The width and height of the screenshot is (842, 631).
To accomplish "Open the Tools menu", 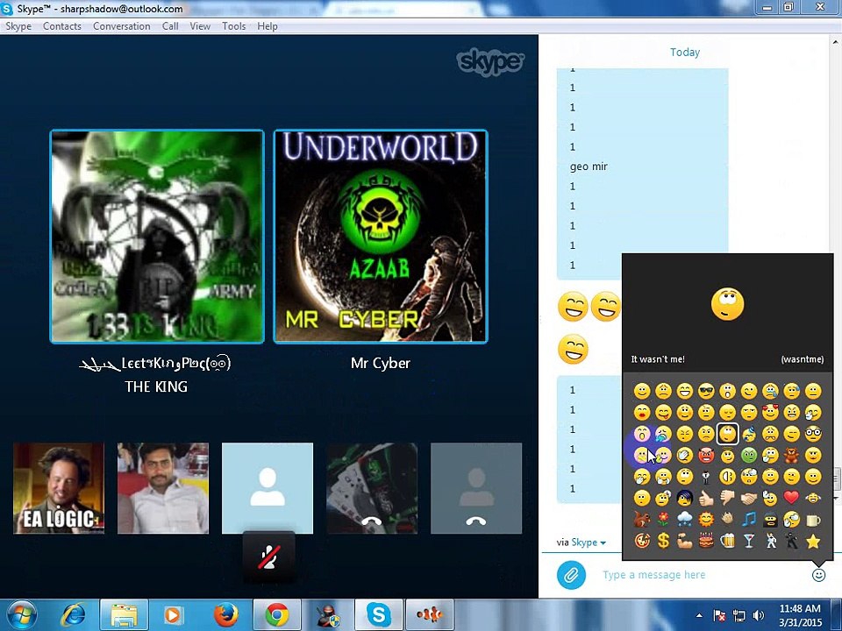I will [x=233, y=26].
